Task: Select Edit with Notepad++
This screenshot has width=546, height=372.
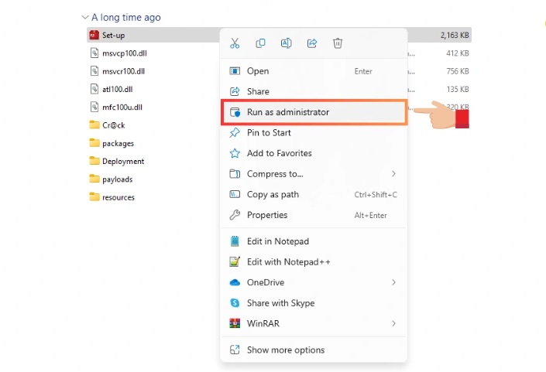Action: click(314, 261)
